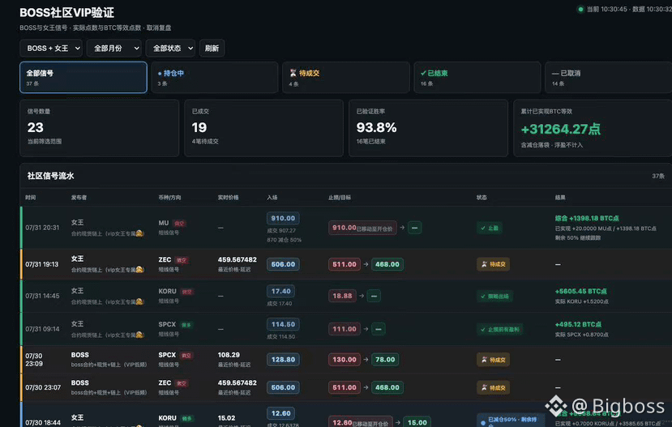Screen dimensions: 672x427
Task: Open the 全部状态 status dropdown
Action: click(170, 49)
